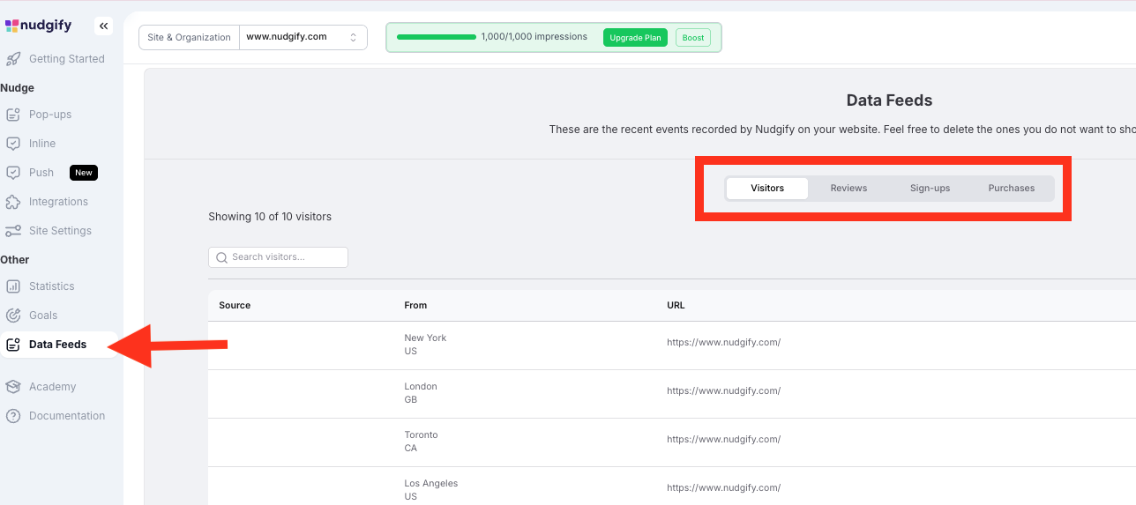Click the nudgify logo
This screenshot has height=505, width=1136.
pyautogui.click(x=39, y=26)
